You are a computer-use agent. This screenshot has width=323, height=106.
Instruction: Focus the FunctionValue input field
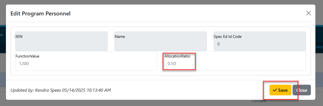[86, 61]
